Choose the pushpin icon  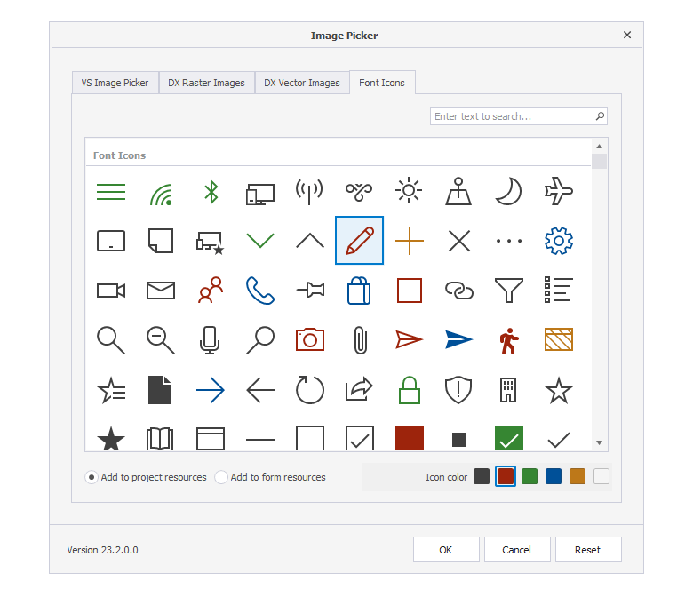point(310,291)
